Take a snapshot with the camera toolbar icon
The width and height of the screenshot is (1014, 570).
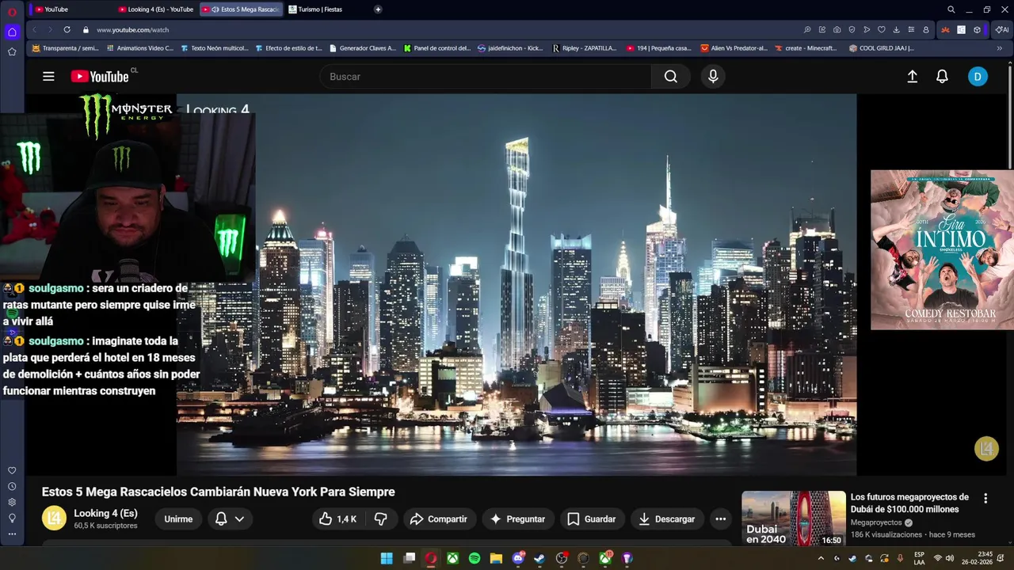837,29
